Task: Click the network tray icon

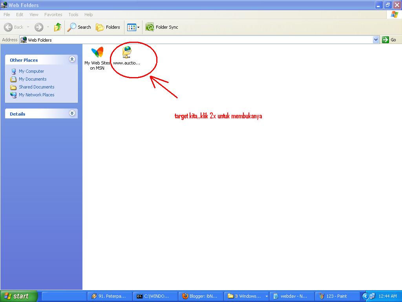Action: (372, 296)
